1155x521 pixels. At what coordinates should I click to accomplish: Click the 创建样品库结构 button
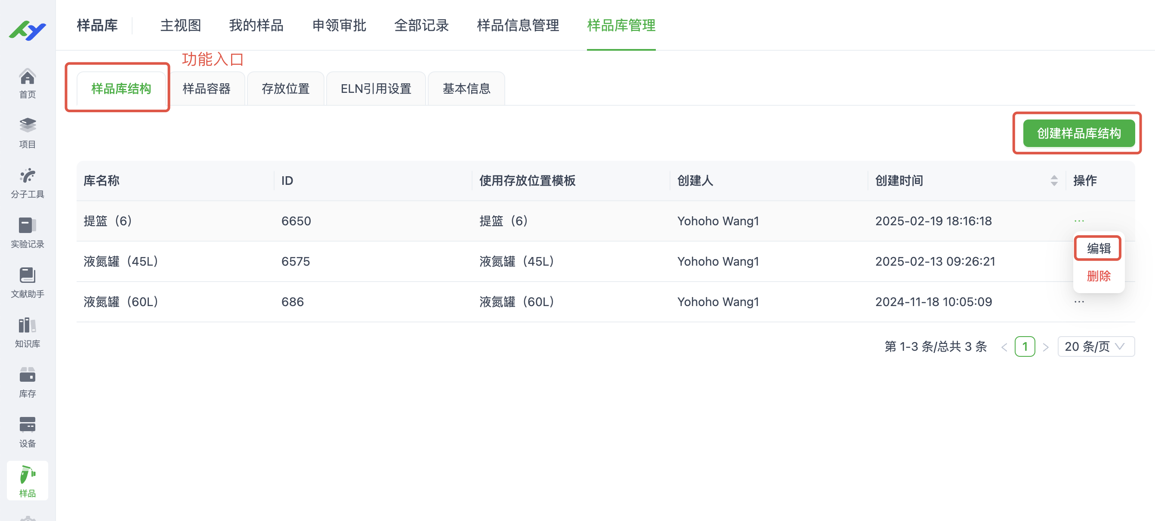pos(1077,133)
